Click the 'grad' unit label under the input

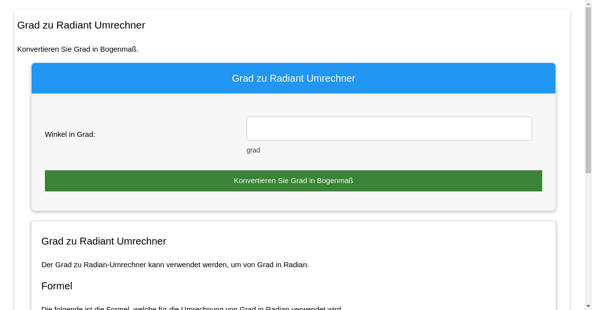tap(253, 150)
